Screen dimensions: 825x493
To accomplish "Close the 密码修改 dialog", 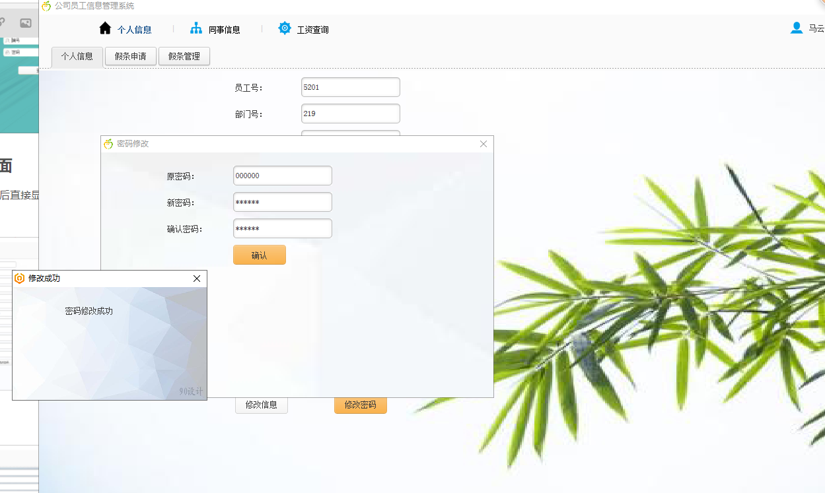I will (x=484, y=144).
